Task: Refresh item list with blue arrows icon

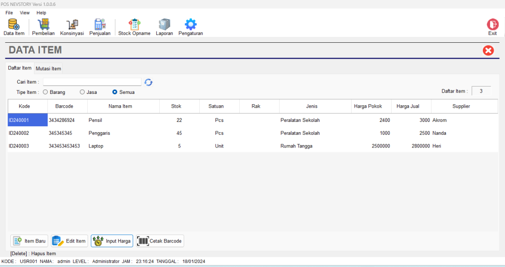Action: tap(148, 82)
